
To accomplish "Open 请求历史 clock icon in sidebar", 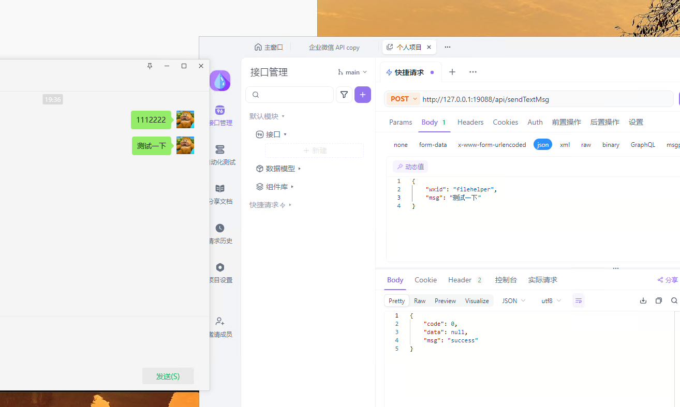I will point(220,228).
